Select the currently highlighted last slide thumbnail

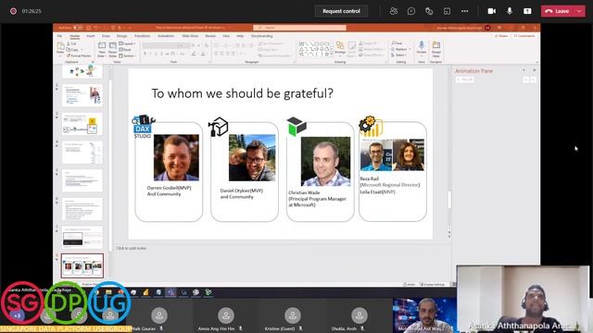[x=82, y=265]
